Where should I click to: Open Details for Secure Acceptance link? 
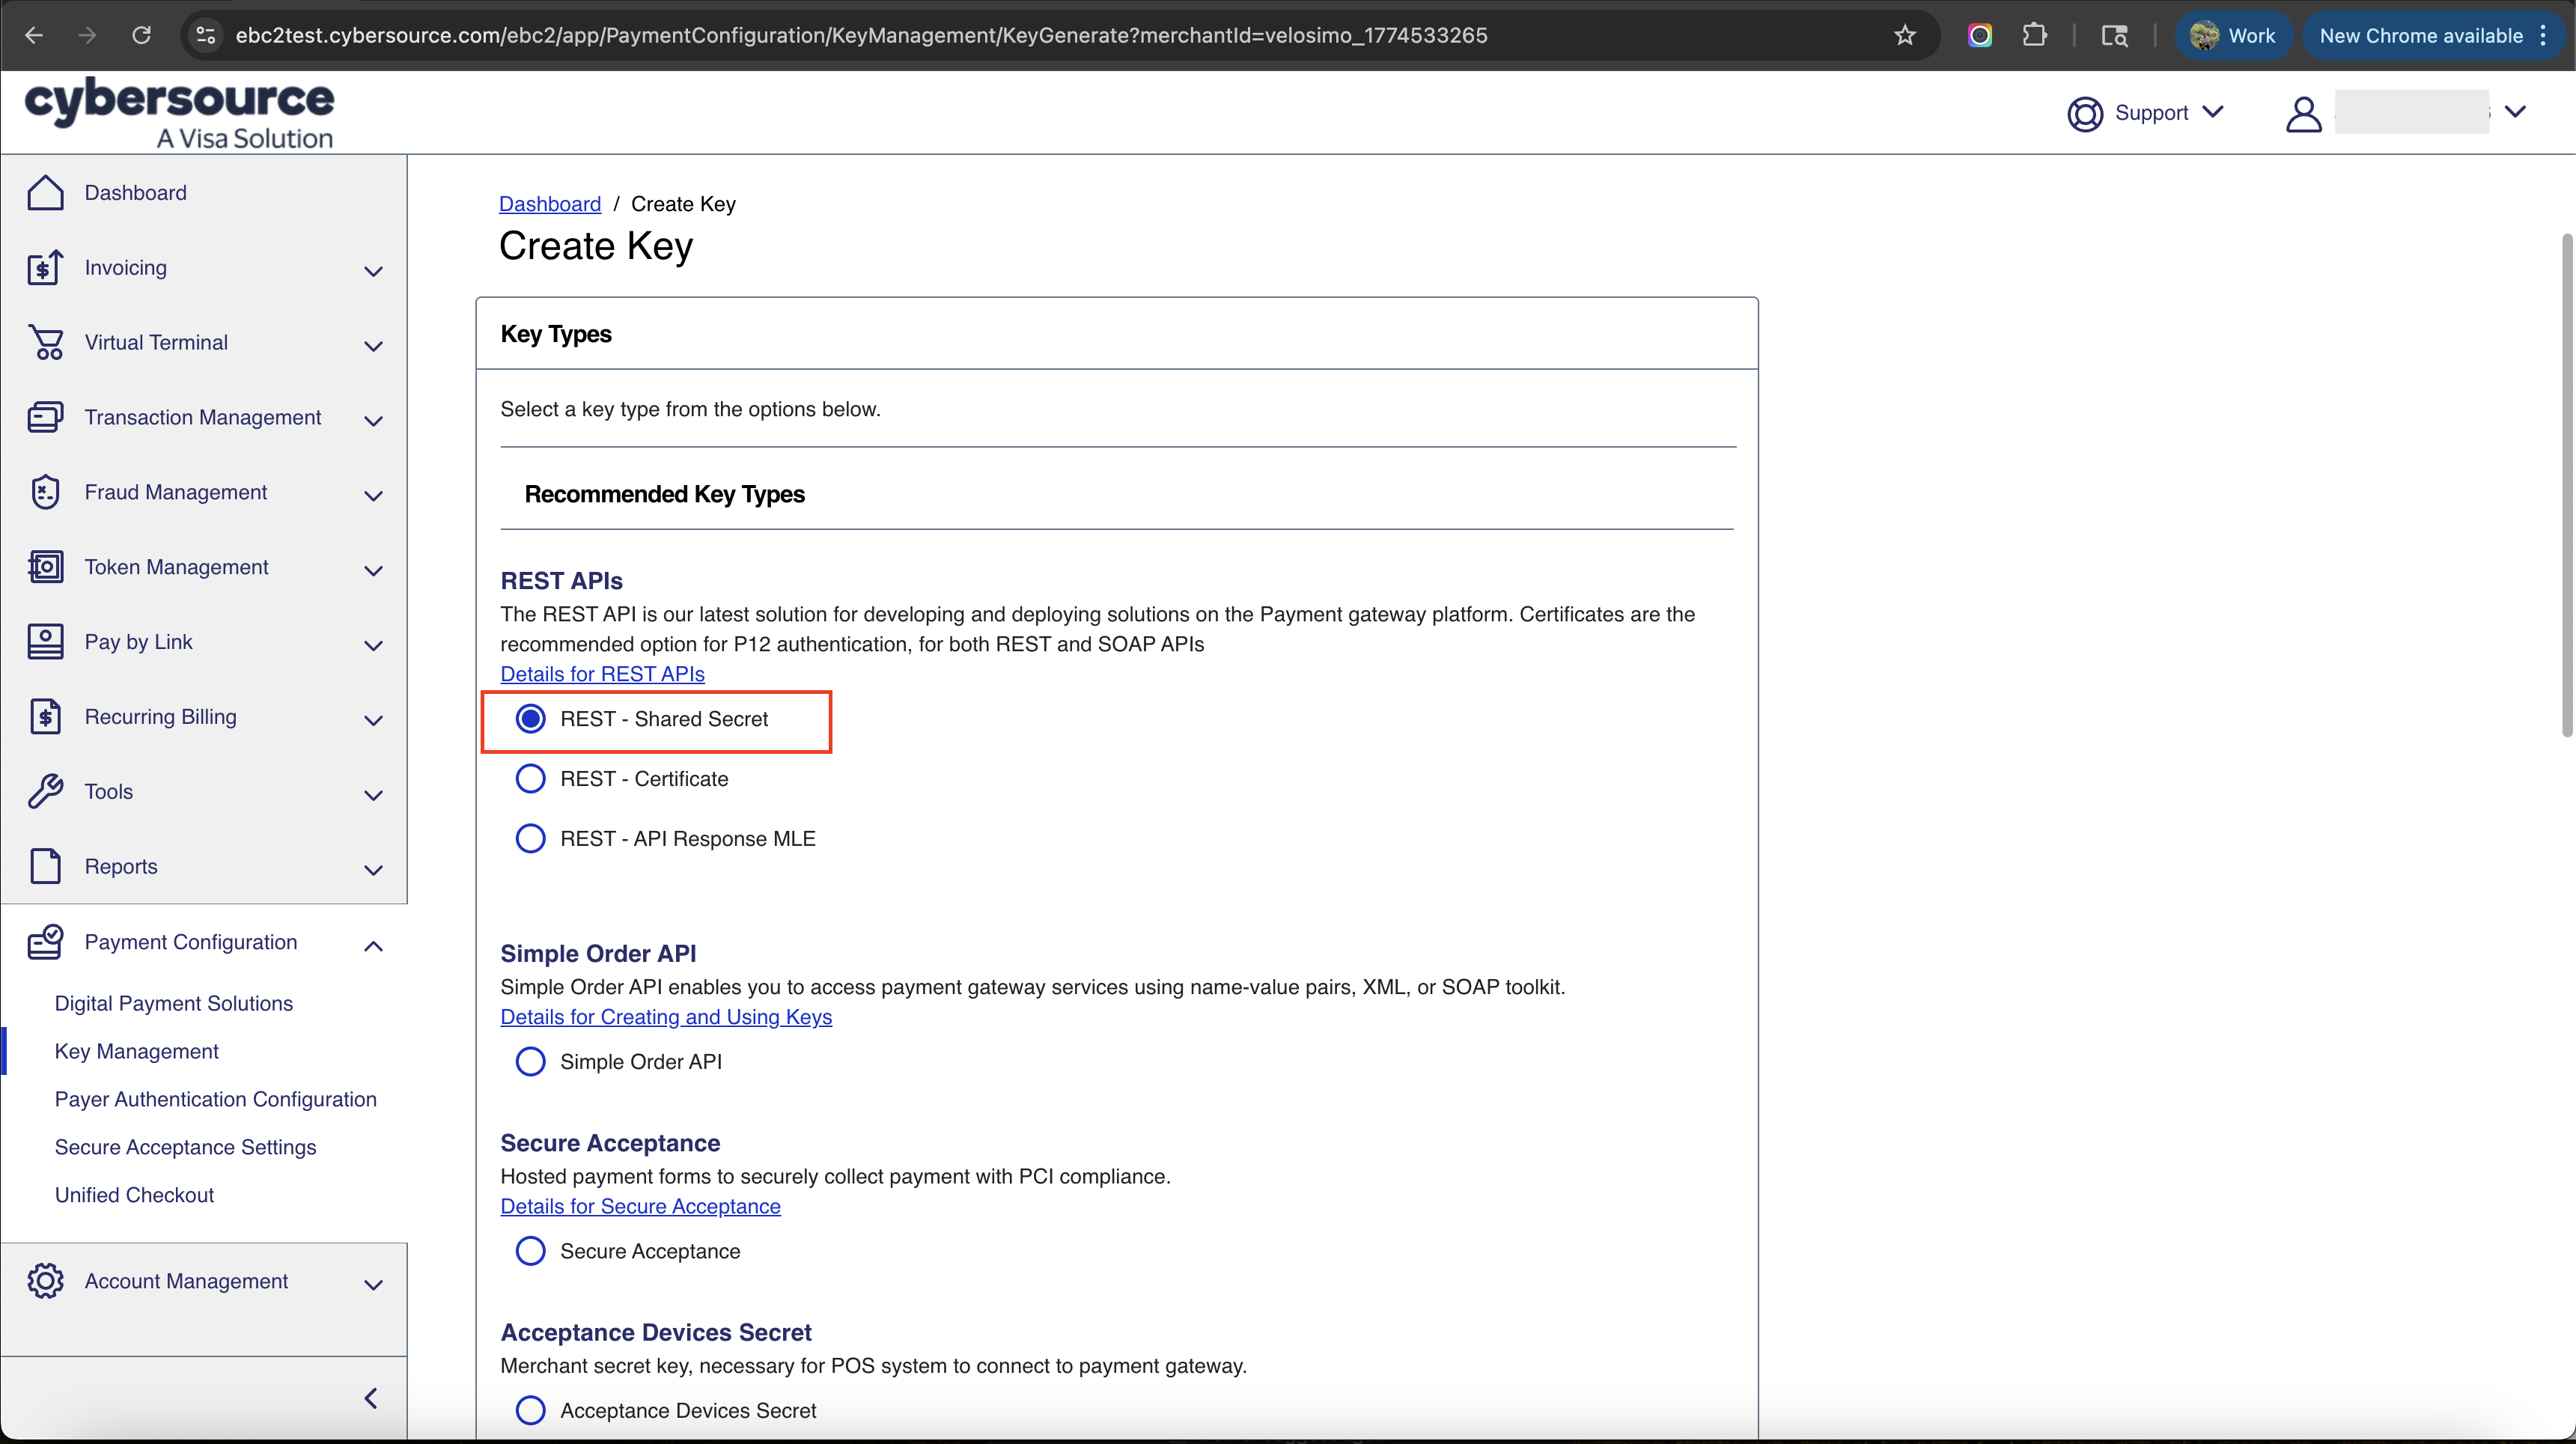[x=641, y=1206]
